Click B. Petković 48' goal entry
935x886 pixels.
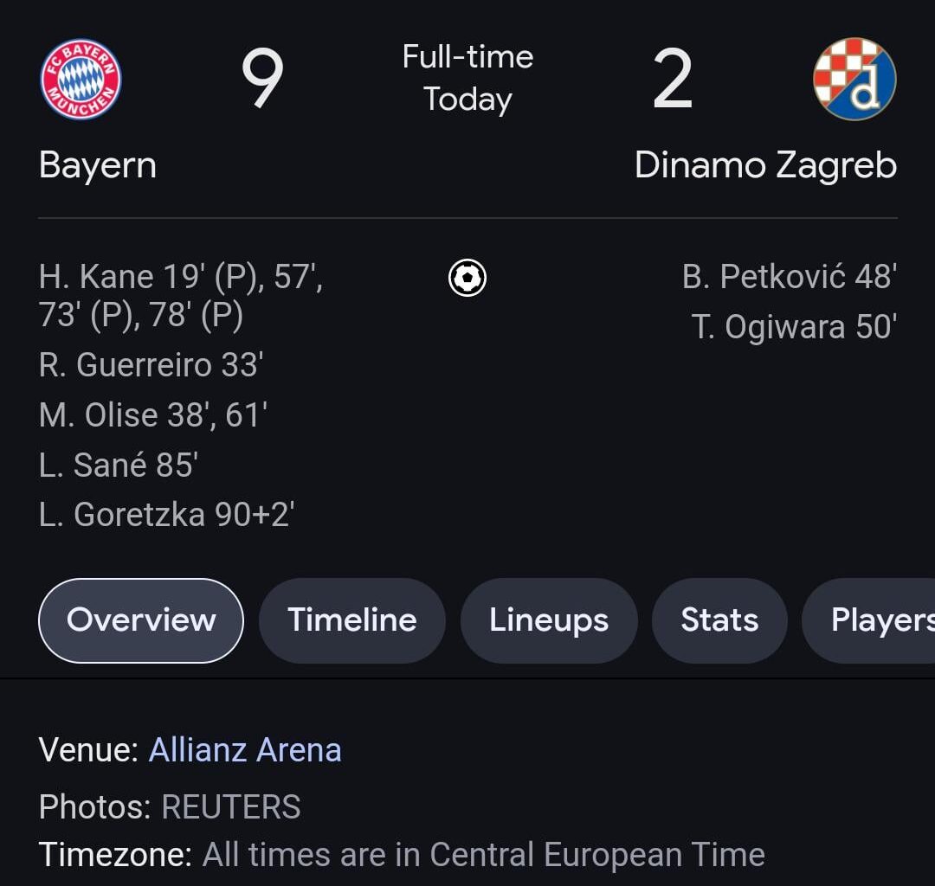(789, 277)
